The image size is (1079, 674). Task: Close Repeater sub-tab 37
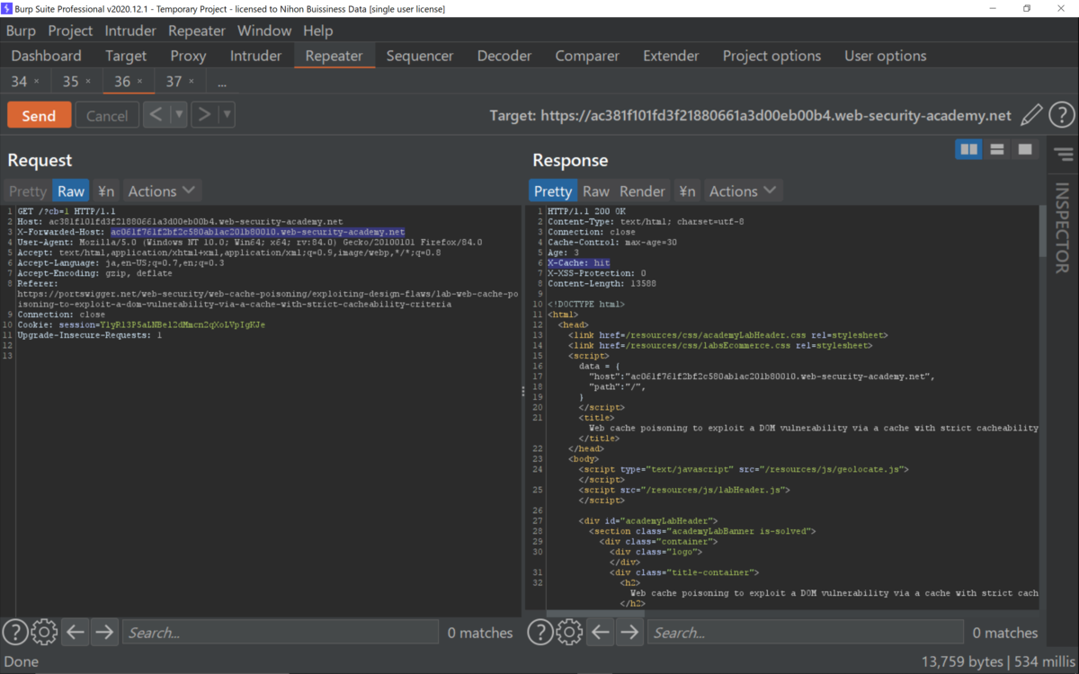coord(191,82)
